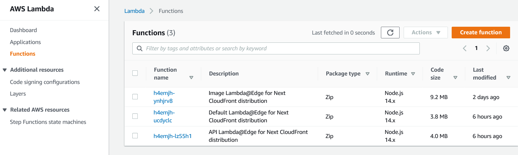Collapse Additional resources section

pos(5,70)
